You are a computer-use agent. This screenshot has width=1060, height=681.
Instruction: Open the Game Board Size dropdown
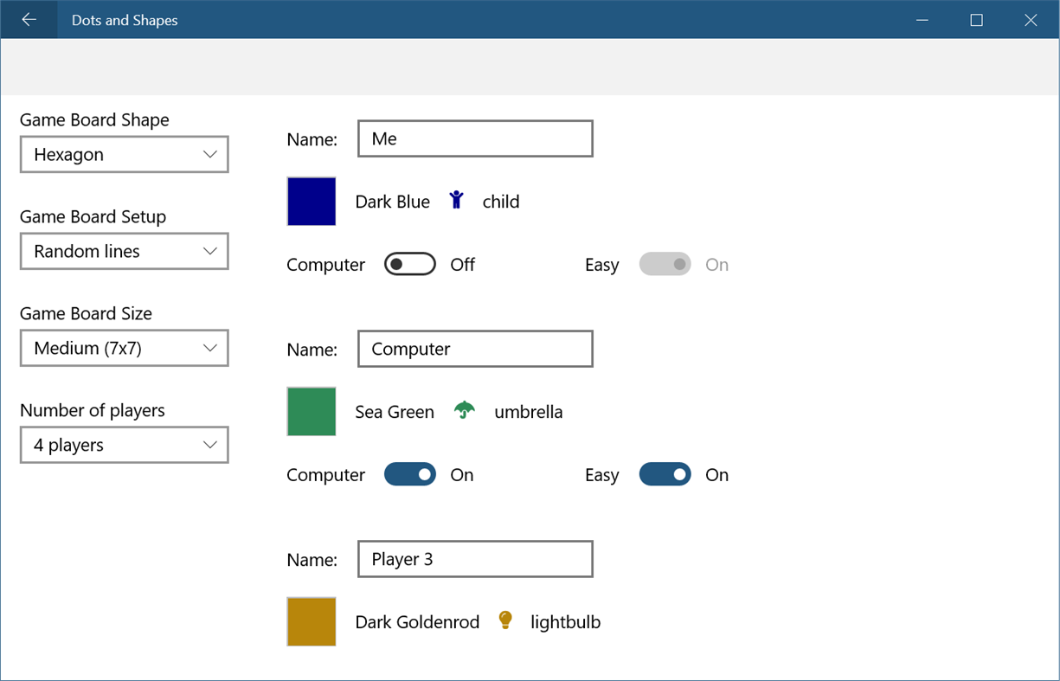(x=124, y=348)
